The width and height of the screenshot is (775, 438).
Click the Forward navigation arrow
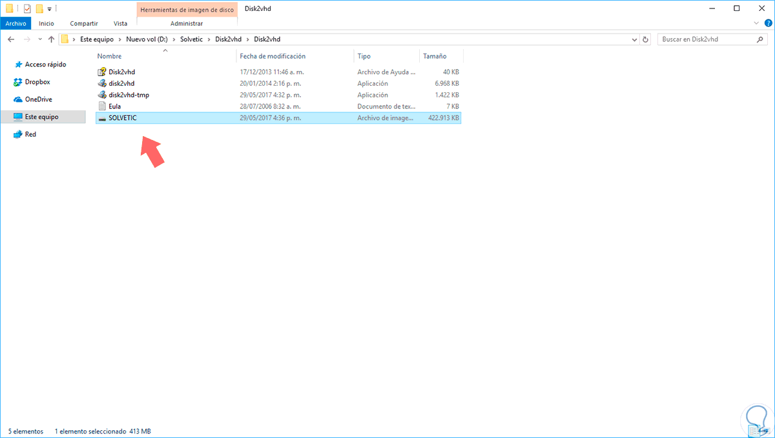(x=26, y=39)
